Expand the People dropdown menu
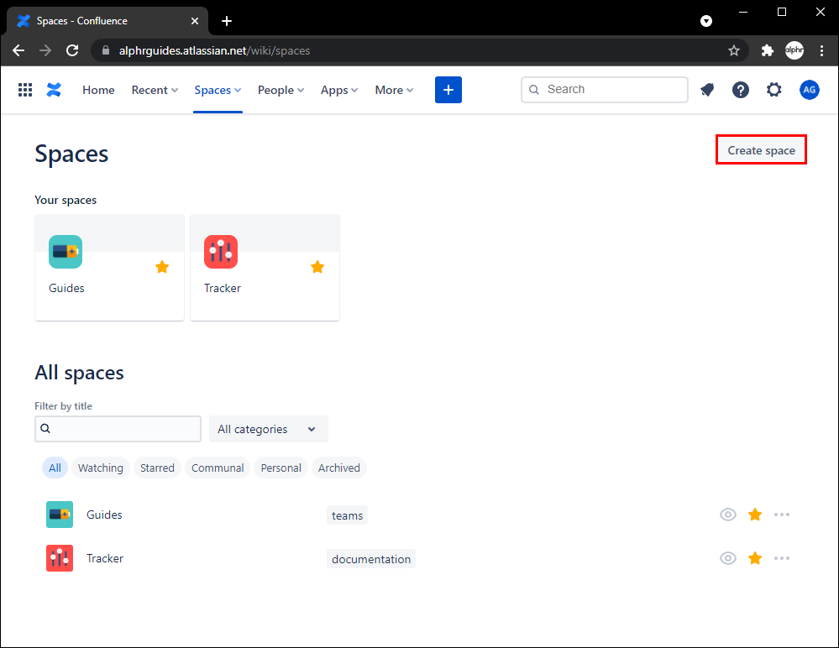Screen dimensions: 839x648 [281, 90]
